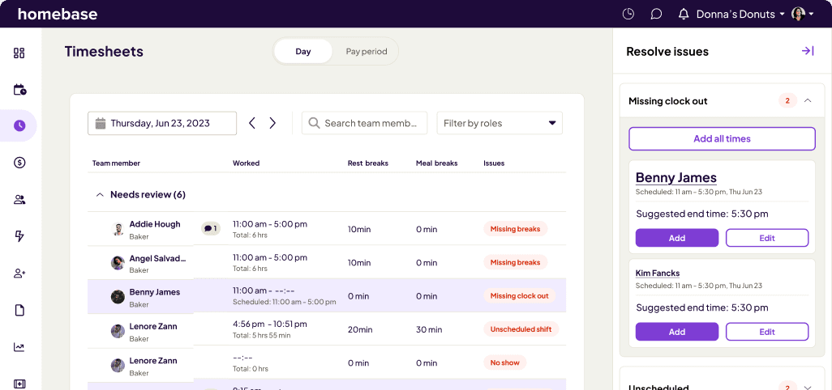
Task: Open the lightning bolt icon in sidebar
Action: [x=19, y=236]
